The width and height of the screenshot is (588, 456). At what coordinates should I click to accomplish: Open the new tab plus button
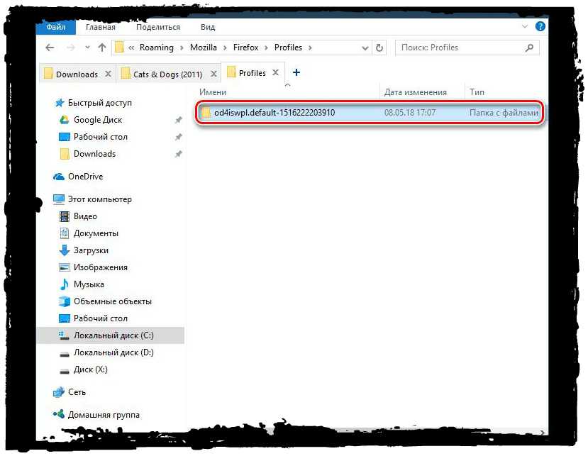coord(296,72)
